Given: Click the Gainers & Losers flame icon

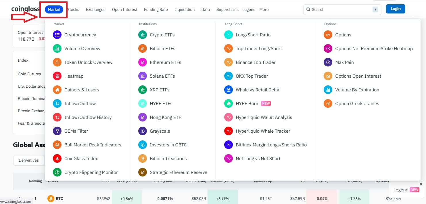Looking at the screenshot, I should pyautogui.click(x=57, y=90).
